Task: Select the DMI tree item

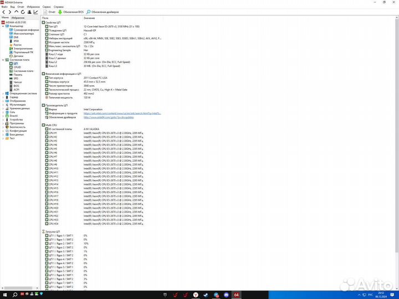Action: tap(14, 38)
